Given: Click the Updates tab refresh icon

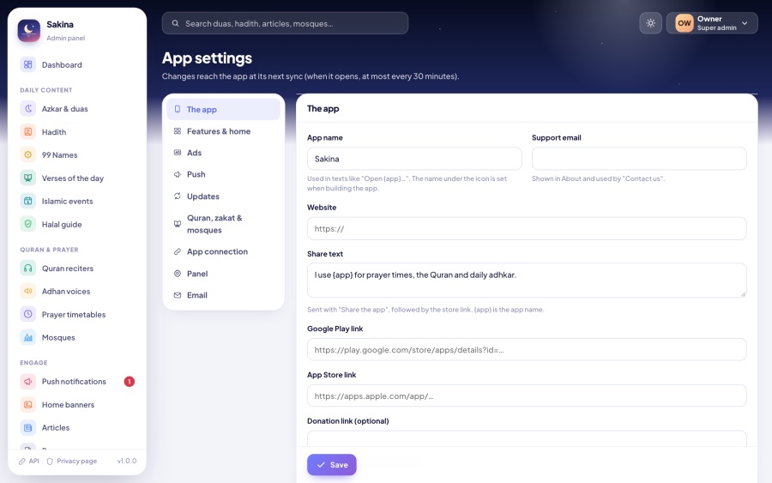Looking at the screenshot, I should pyautogui.click(x=178, y=196).
